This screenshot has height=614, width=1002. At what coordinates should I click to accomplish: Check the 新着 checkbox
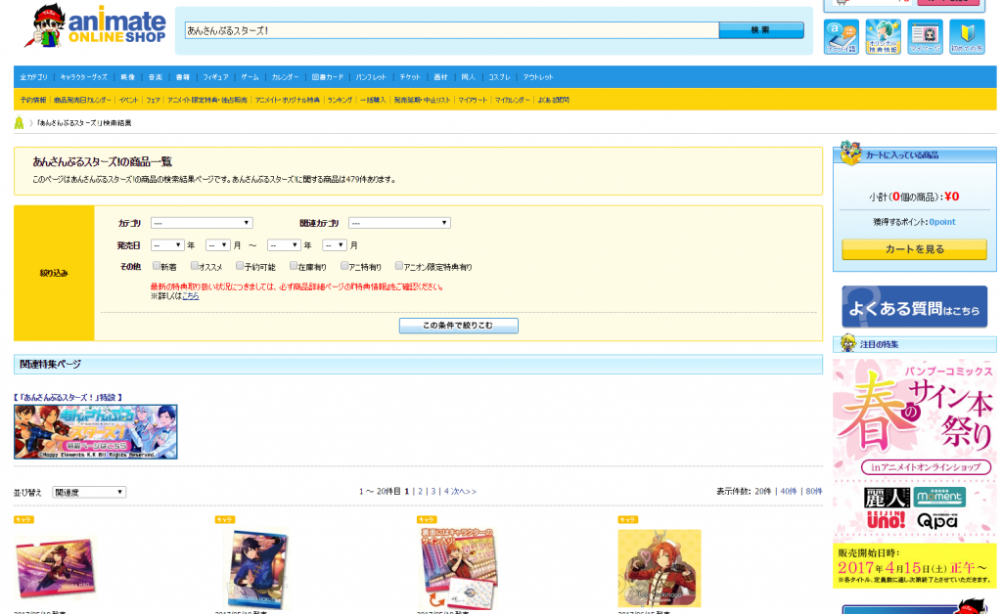(156, 266)
